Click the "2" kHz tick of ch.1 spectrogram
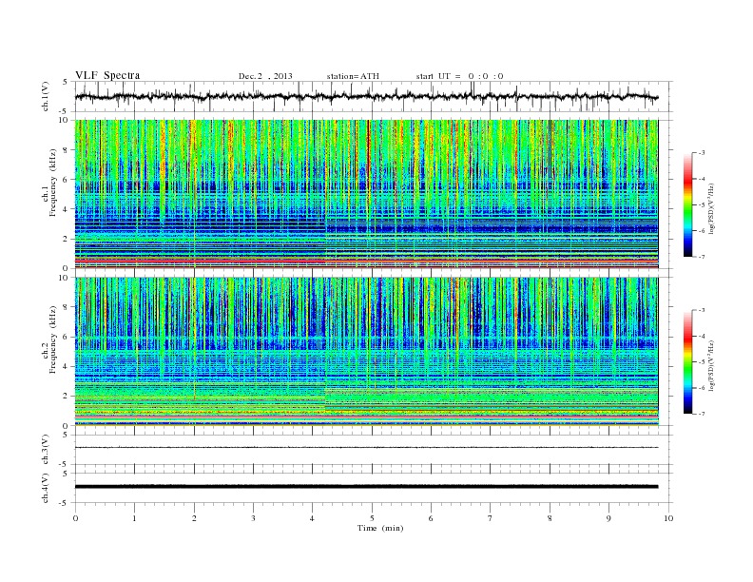753x582 pixels. [66, 239]
